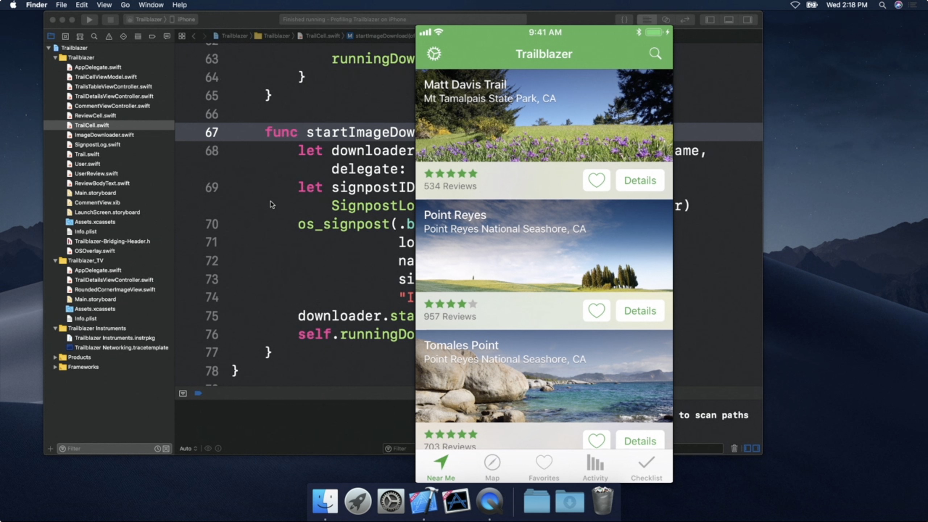928x522 pixels.
Task: Toggle favorite heart for Point Reyes
Action: point(596,311)
